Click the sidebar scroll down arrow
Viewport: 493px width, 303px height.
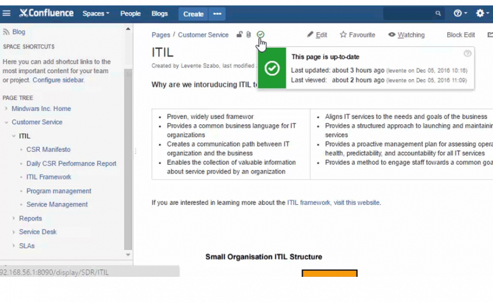pyautogui.click(x=128, y=255)
